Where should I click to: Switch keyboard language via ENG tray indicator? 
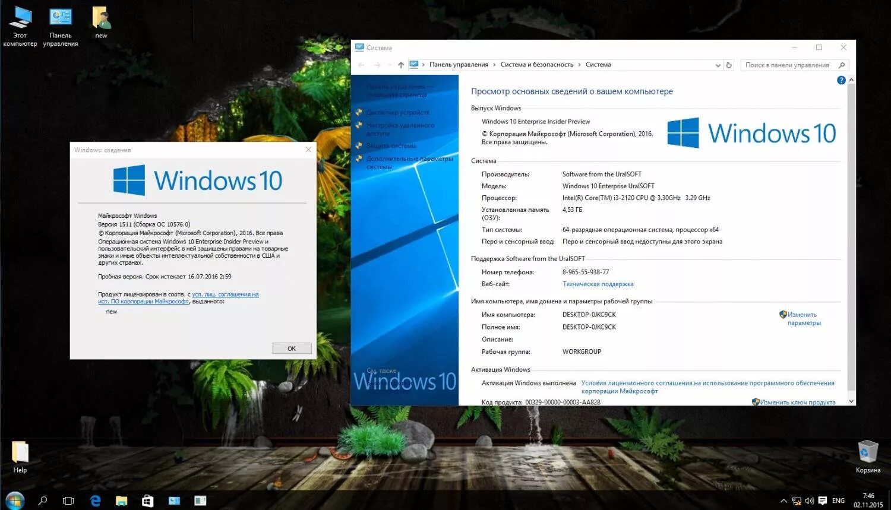point(839,501)
